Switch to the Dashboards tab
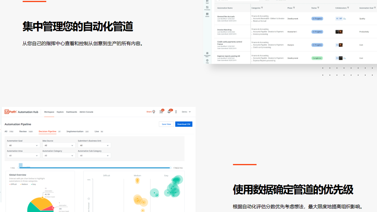 72,112
